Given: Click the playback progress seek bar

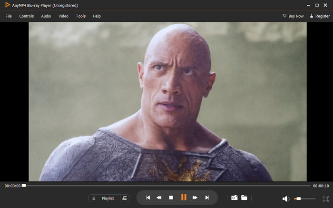Looking at the screenshot, I should 166,186.
